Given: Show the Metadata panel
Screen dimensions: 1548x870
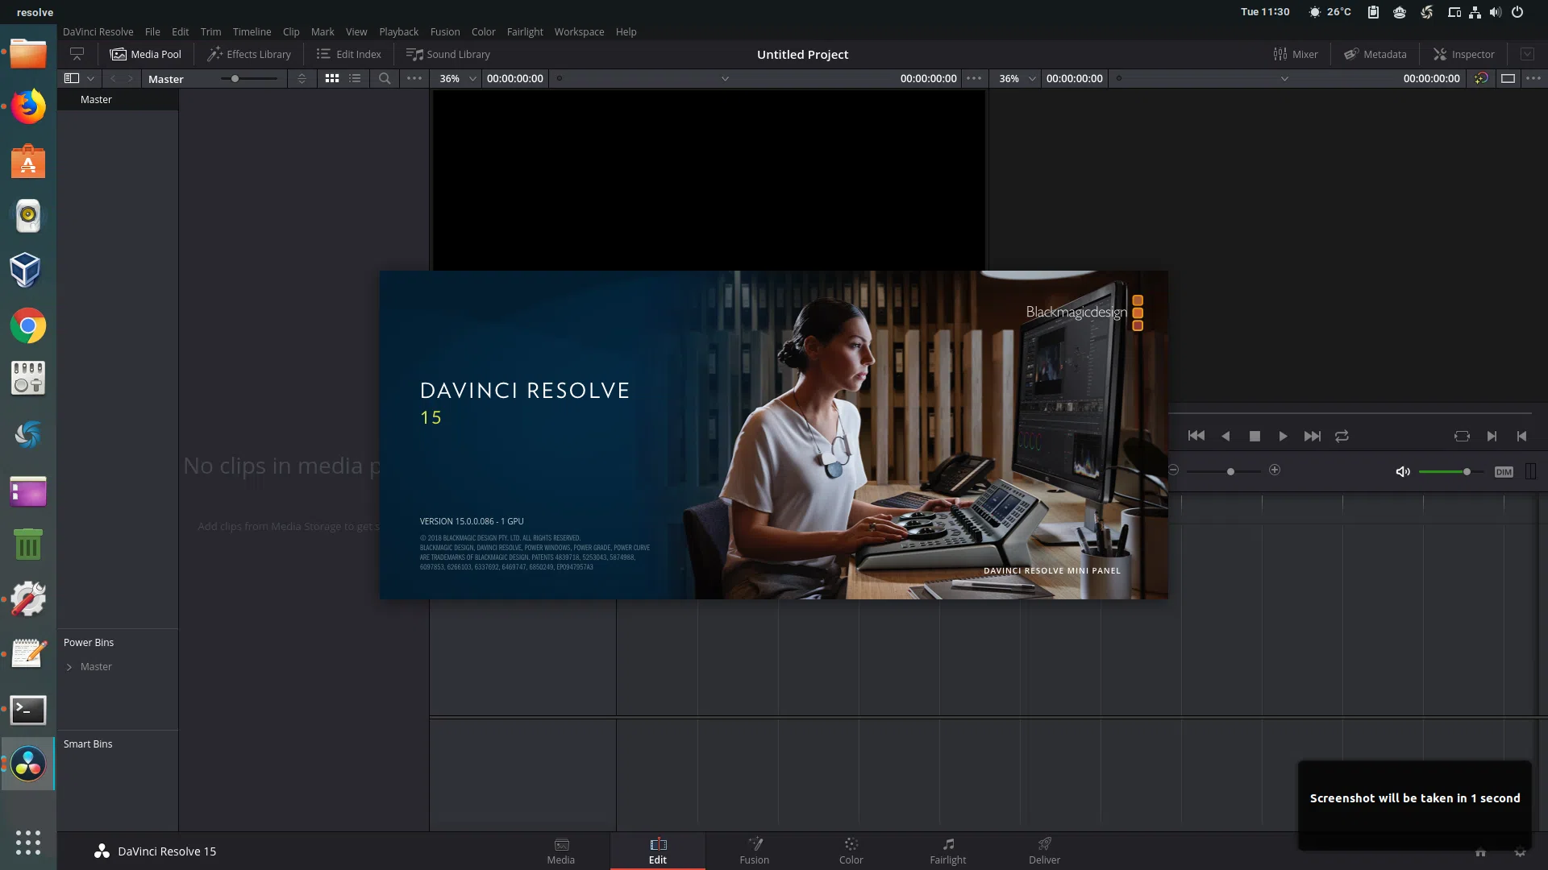Looking at the screenshot, I should [1375, 54].
